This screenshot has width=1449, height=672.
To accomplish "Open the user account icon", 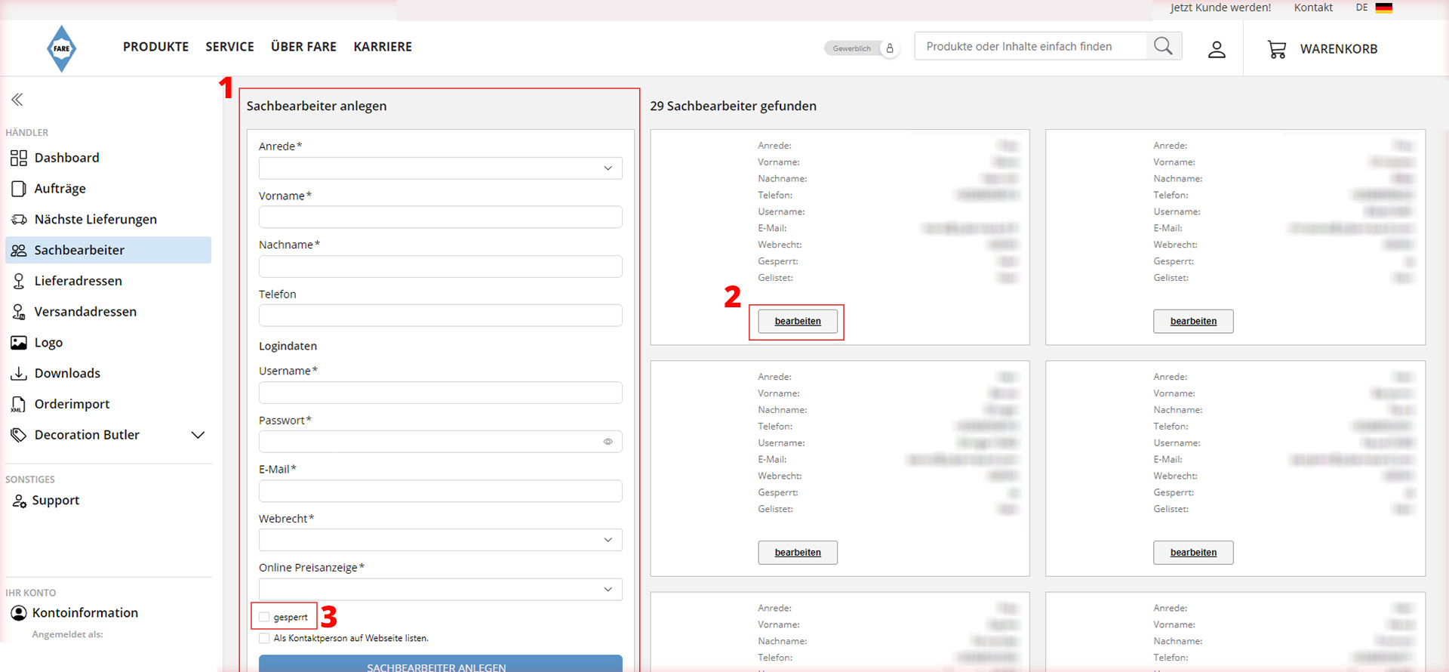I will 1216,50.
